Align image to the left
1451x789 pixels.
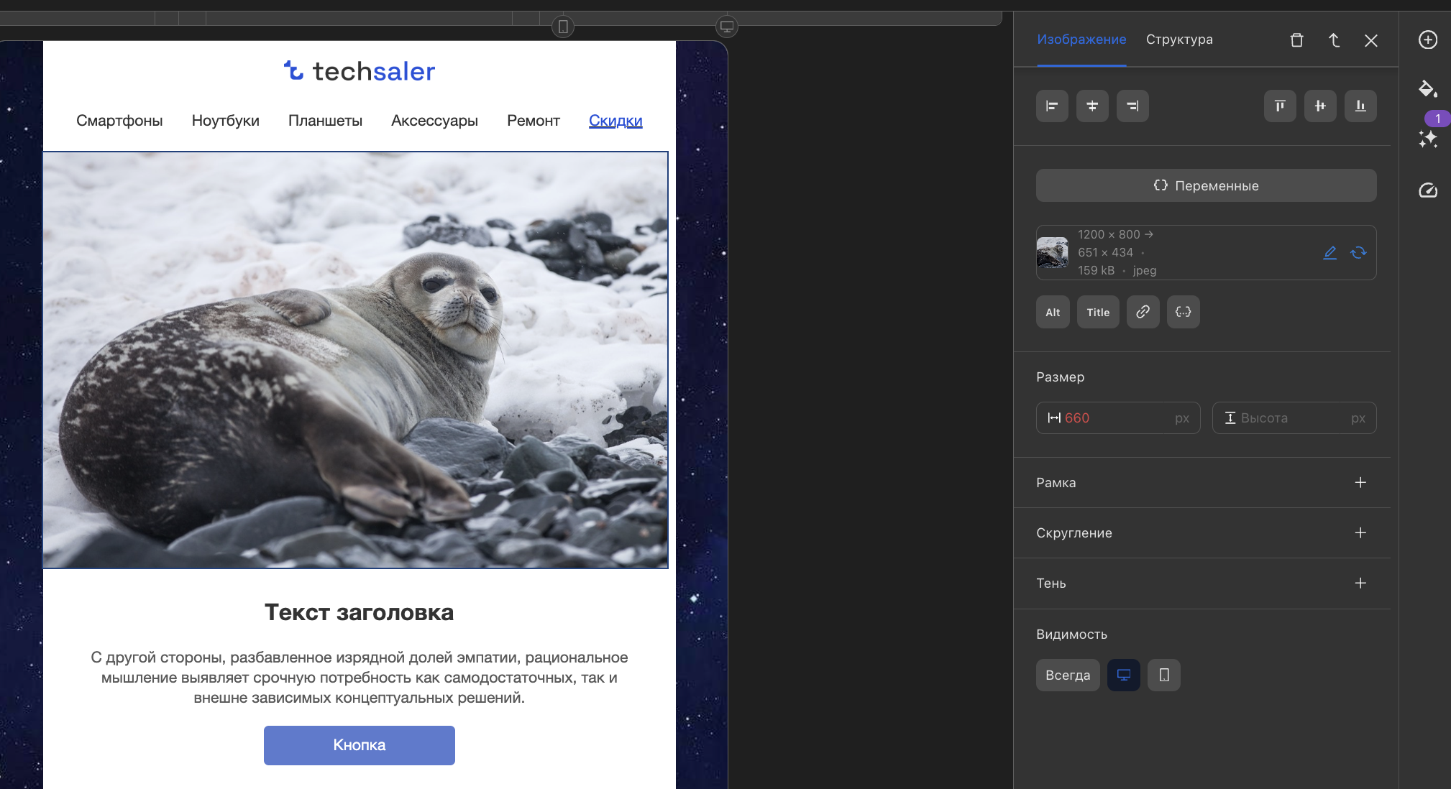click(x=1052, y=106)
